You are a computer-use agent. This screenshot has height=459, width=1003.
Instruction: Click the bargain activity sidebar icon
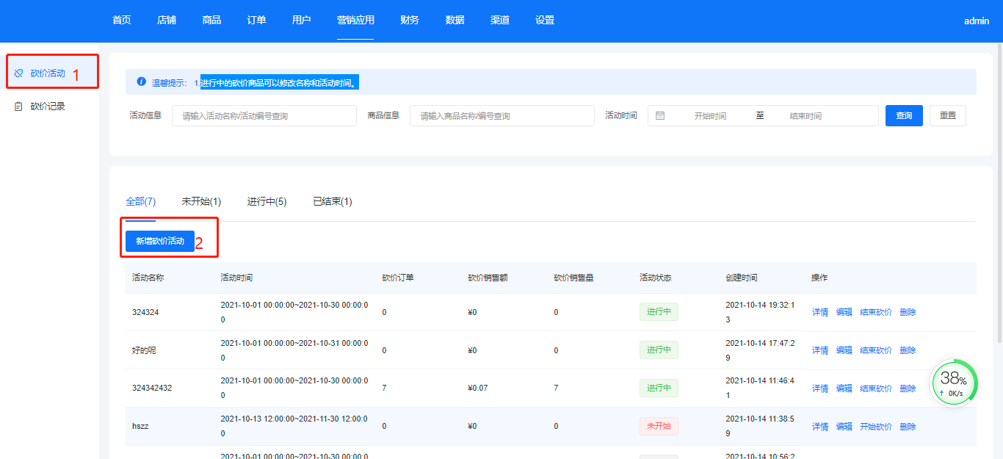pyautogui.click(x=19, y=73)
